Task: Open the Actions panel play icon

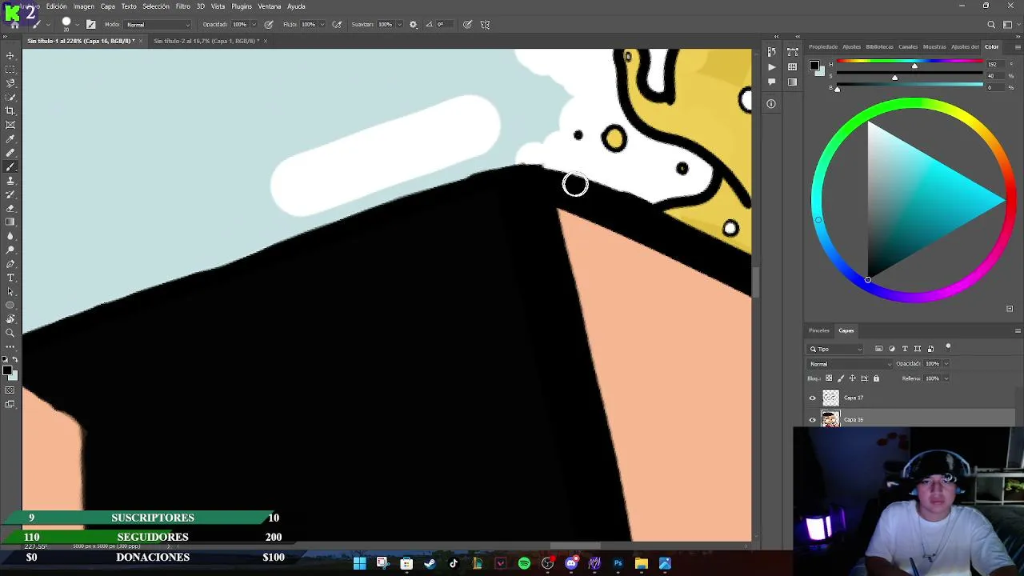Action: point(771,67)
